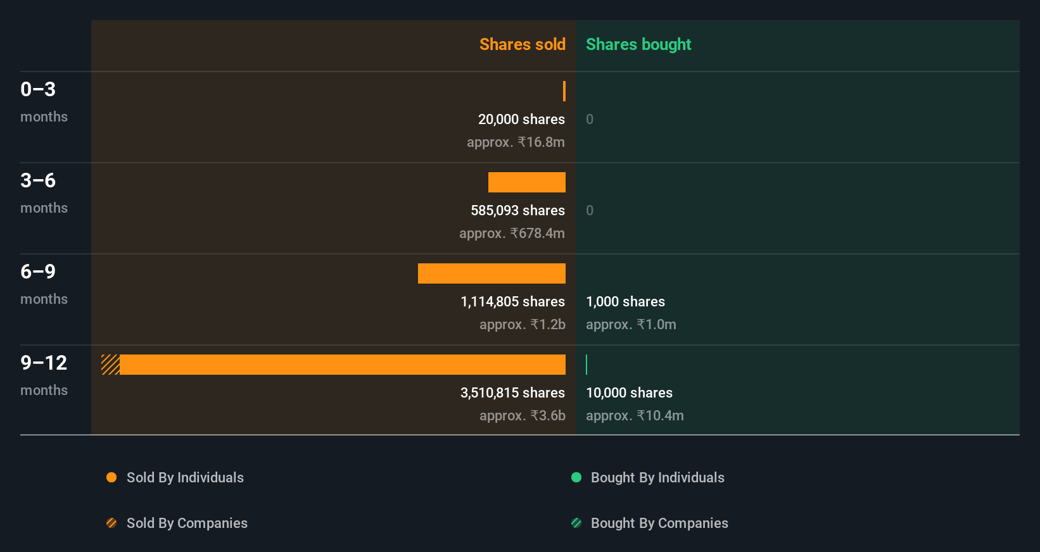Click the 9–12 months green bought bar
Image resolution: width=1040 pixels, height=552 pixels.
587,365
